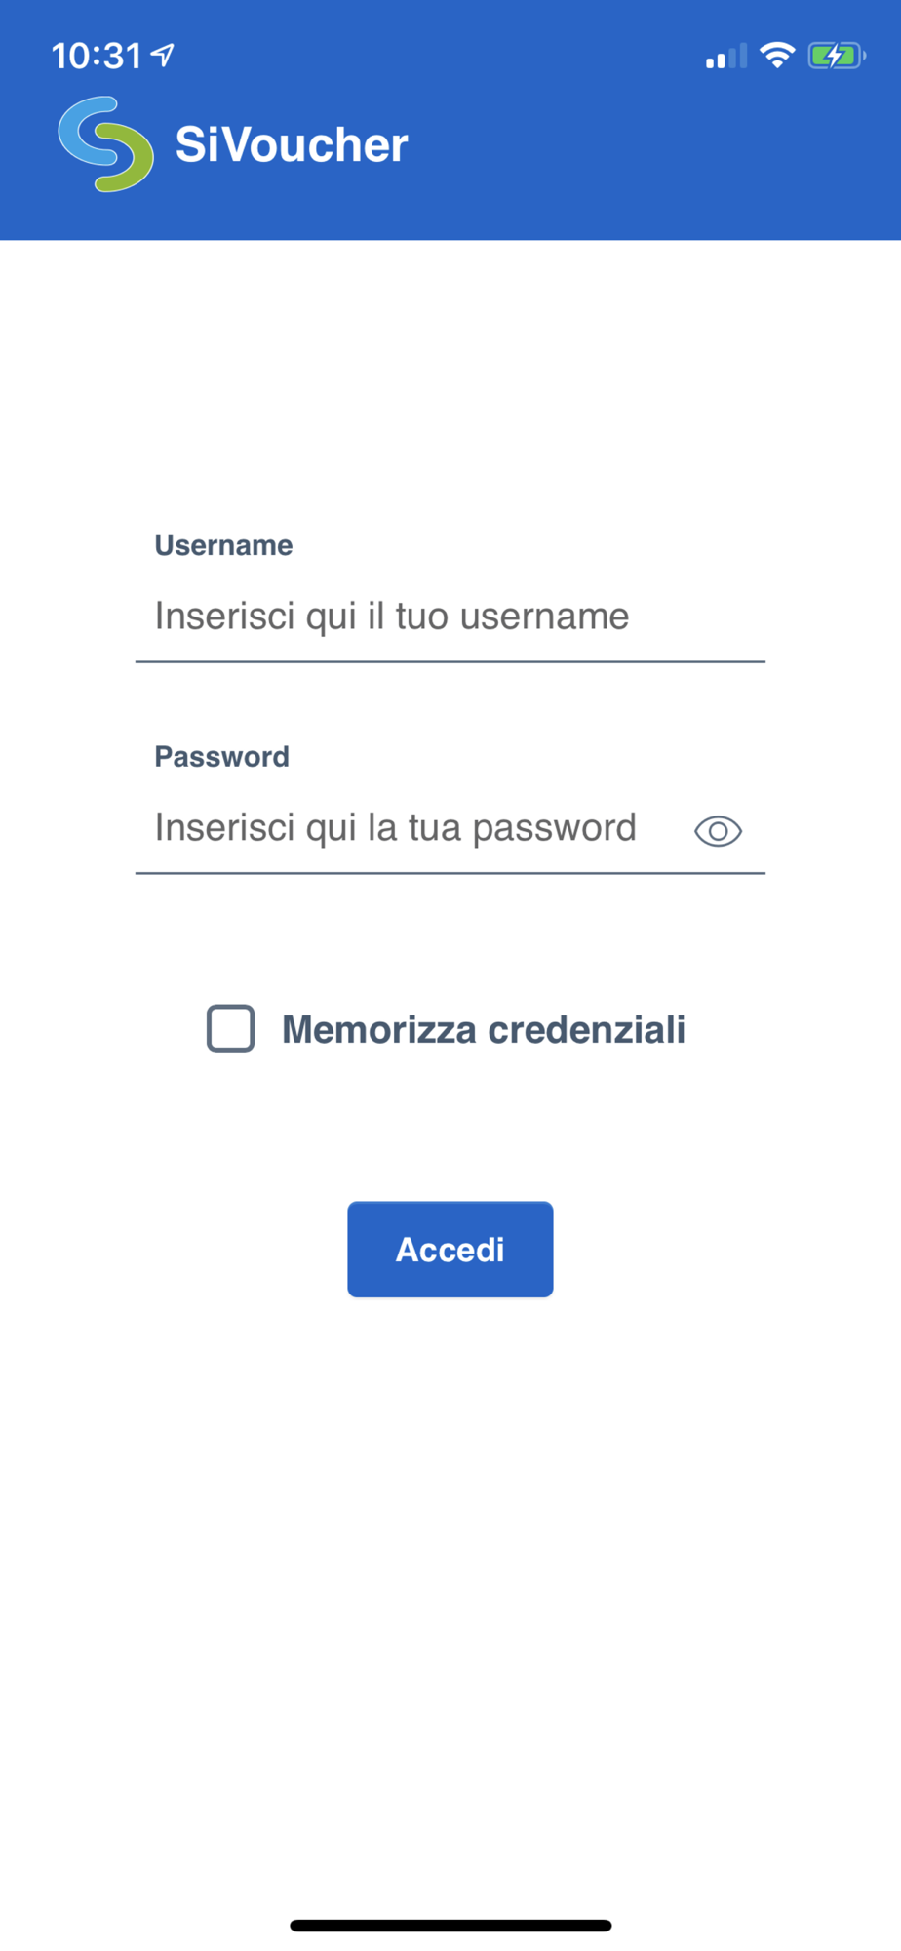Tap the underline beneath the password field
This screenshot has height=1951, width=901.
450,873
